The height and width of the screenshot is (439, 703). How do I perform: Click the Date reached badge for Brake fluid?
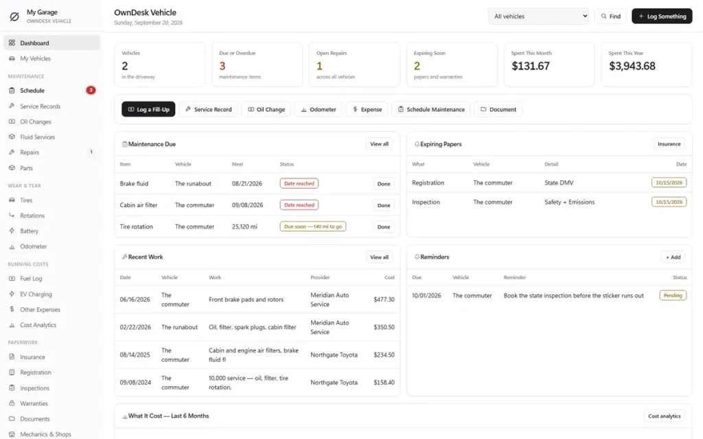click(x=299, y=183)
